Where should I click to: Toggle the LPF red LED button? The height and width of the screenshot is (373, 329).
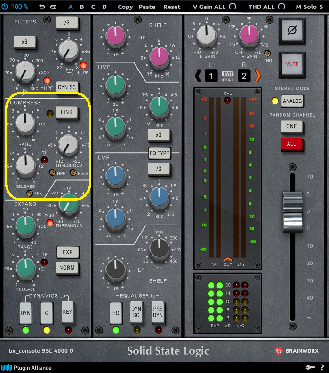[83, 65]
